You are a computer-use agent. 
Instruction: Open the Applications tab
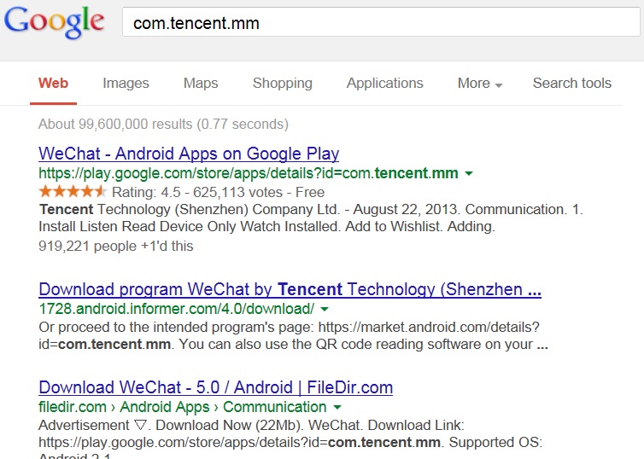385,84
